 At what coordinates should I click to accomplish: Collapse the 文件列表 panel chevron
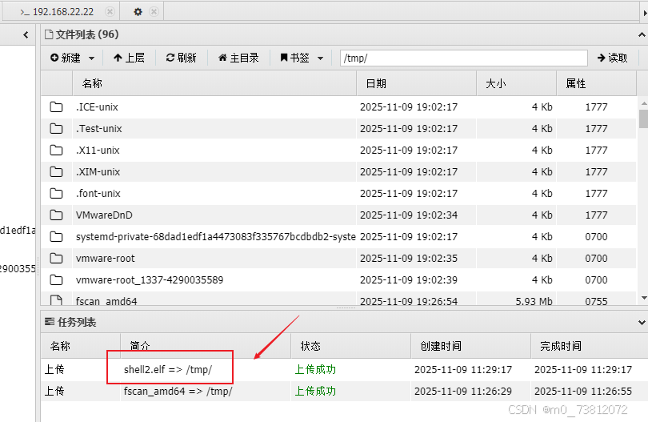pyautogui.click(x=642, y=35)
